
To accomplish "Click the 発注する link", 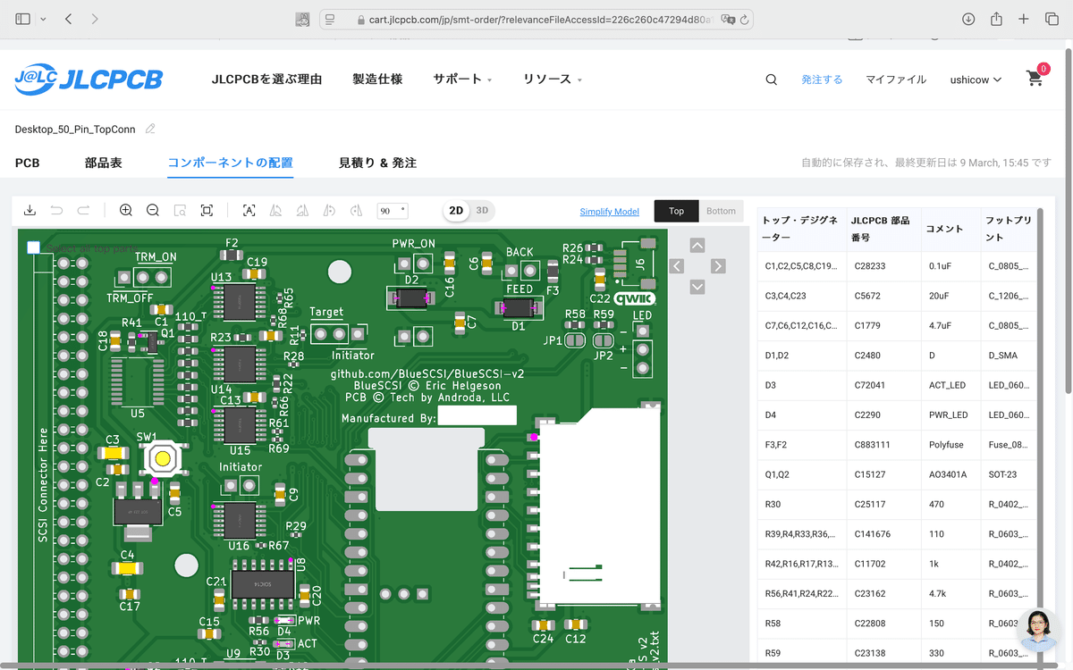I will [x=822, y=80].
